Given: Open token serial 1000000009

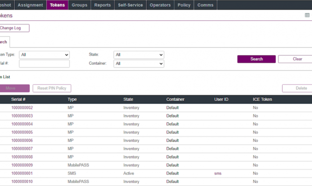Looking at the screenshot, I should (22, 165).
